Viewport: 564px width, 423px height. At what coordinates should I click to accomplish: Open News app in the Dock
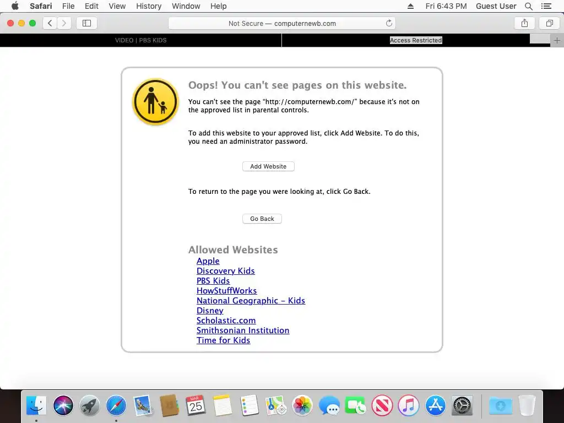click(382, 405)
